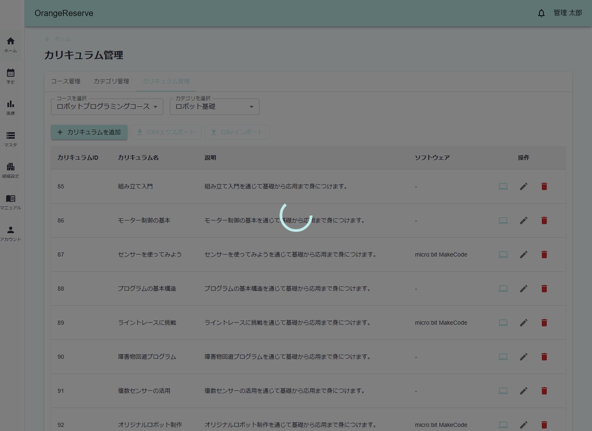Open the カテゴリを選択 dropdown
This screenshot has width=592, height=431.
tap(214, 107)
